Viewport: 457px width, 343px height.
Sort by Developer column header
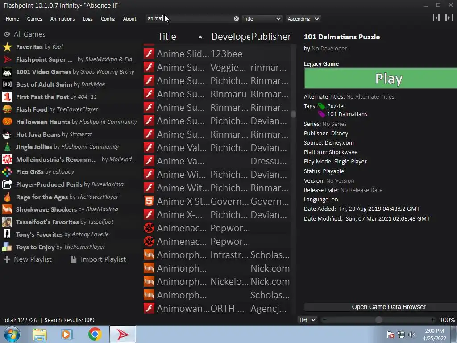pos(231,37)
